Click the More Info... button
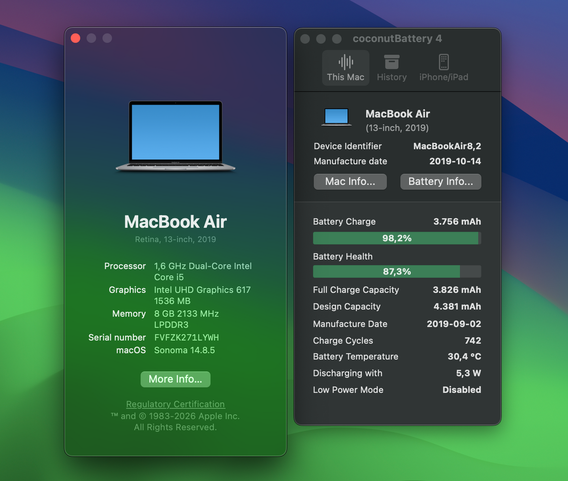The width and height of the screenshot is (568, 481). [175, 379]
